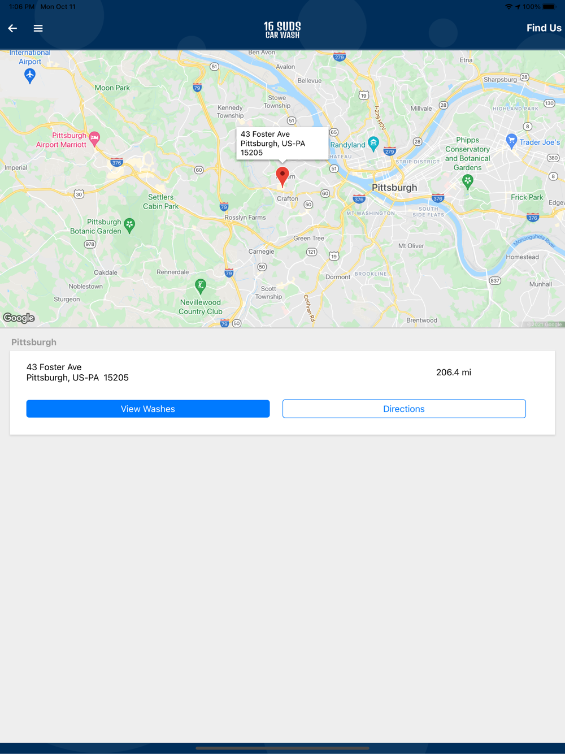Open the hamburger menu
565x754 pixels.
(38, 28)
